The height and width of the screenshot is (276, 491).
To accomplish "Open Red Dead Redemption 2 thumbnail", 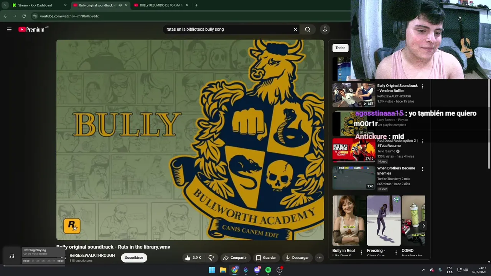I will pyautogui.click(x=353, y=150).
